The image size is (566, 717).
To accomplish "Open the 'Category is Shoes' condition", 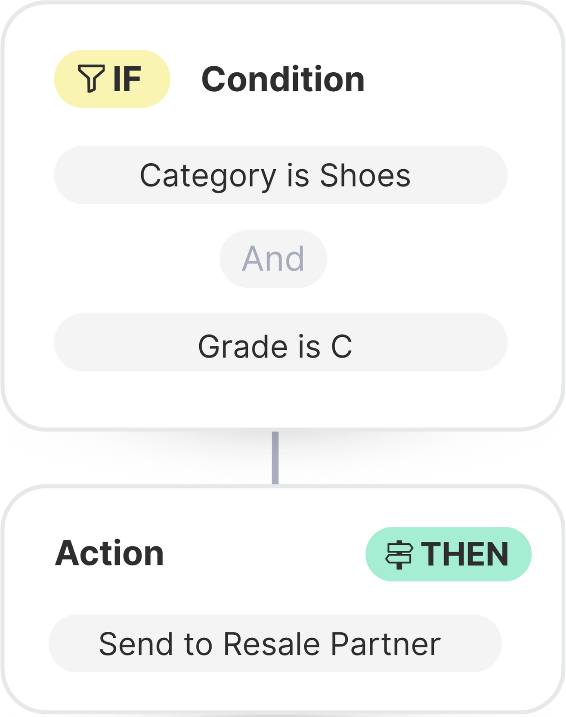I will coord(280,175).
